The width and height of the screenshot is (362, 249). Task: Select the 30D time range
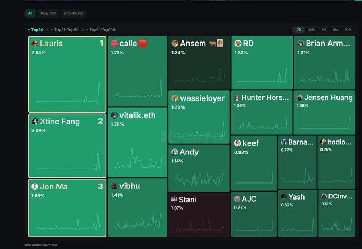[x=311, y=30]
